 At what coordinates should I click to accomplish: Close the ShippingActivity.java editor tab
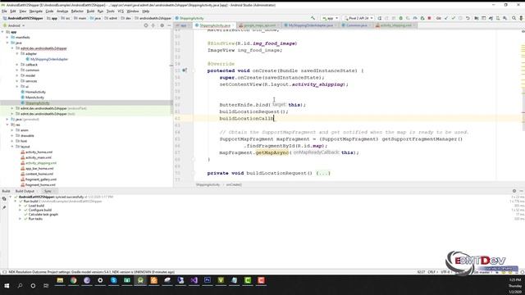coord(233,25)
